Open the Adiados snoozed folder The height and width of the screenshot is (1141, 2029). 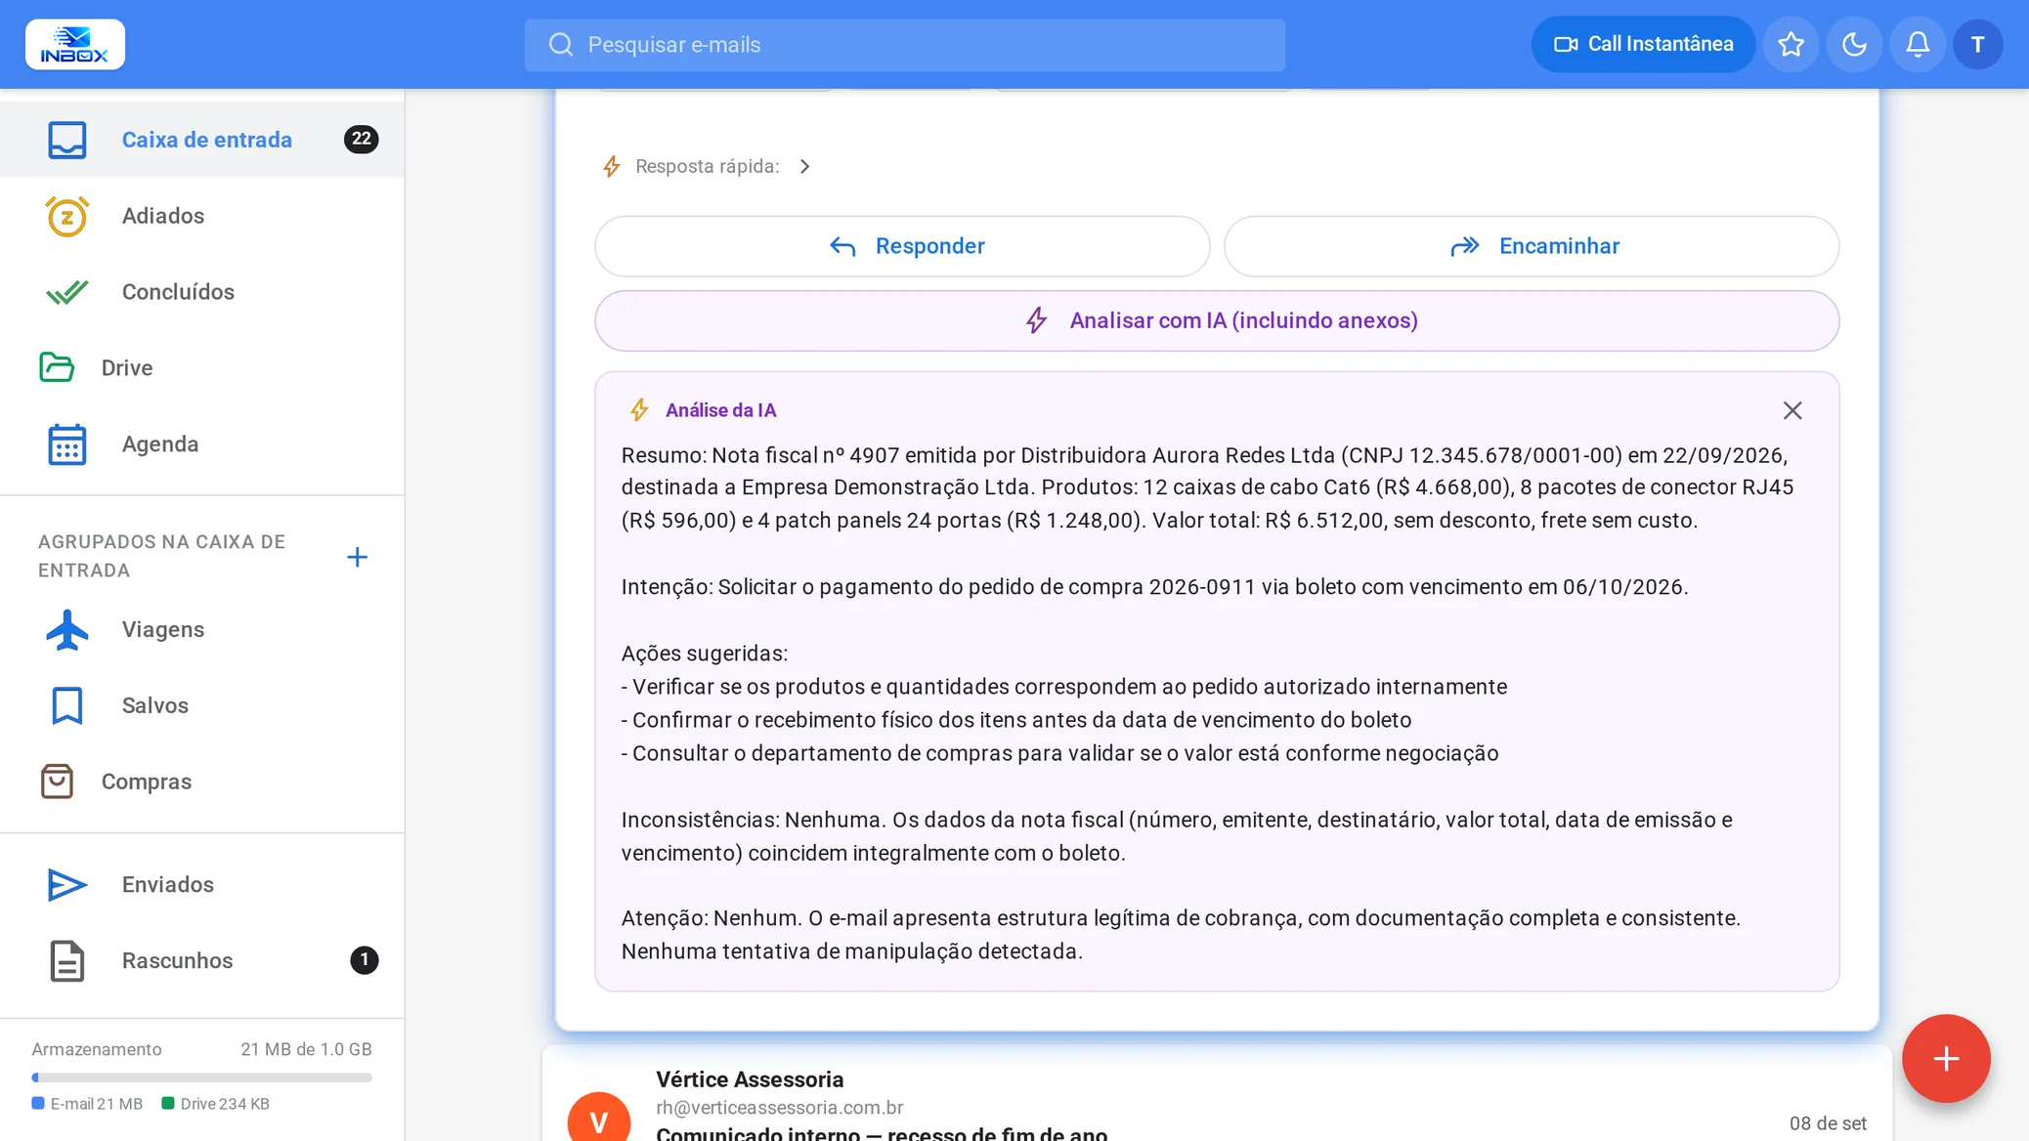(202, 216)
